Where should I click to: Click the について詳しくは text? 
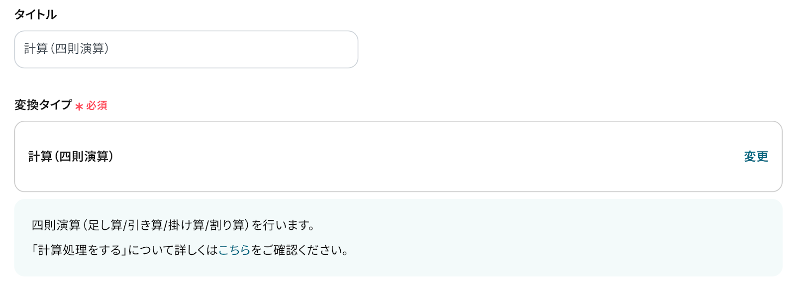point(173,250)
